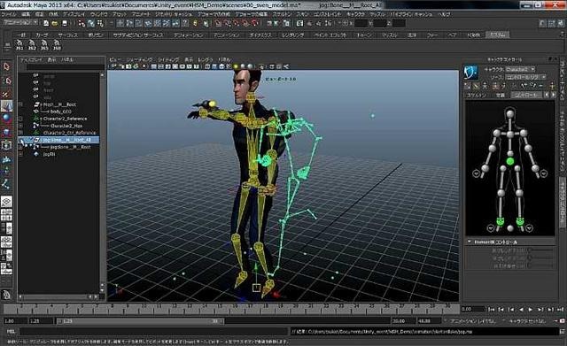Switch to the カスタム shelf tab
Viewport: 567px width, 346px height.
click(x=498, y=35)
